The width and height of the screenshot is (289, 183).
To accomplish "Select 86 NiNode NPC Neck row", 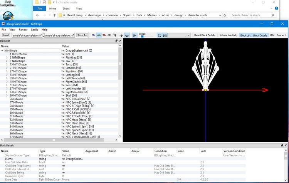I will click(x=59, y=133).
